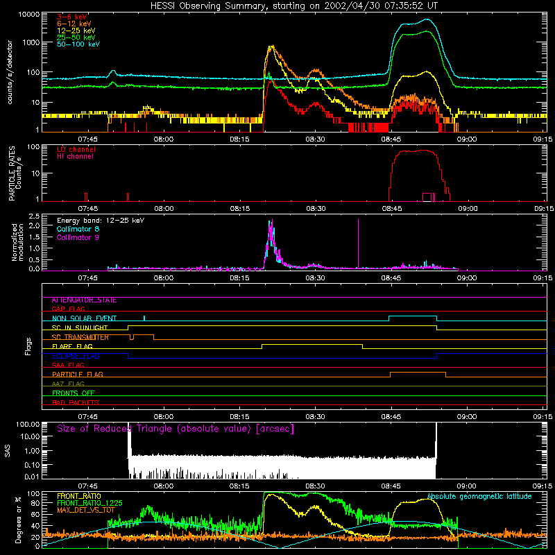Screen dimensions: 555x555
Task: Click the 100.00 y-axis tick label in SAS panel
Action: coord(28,424)
